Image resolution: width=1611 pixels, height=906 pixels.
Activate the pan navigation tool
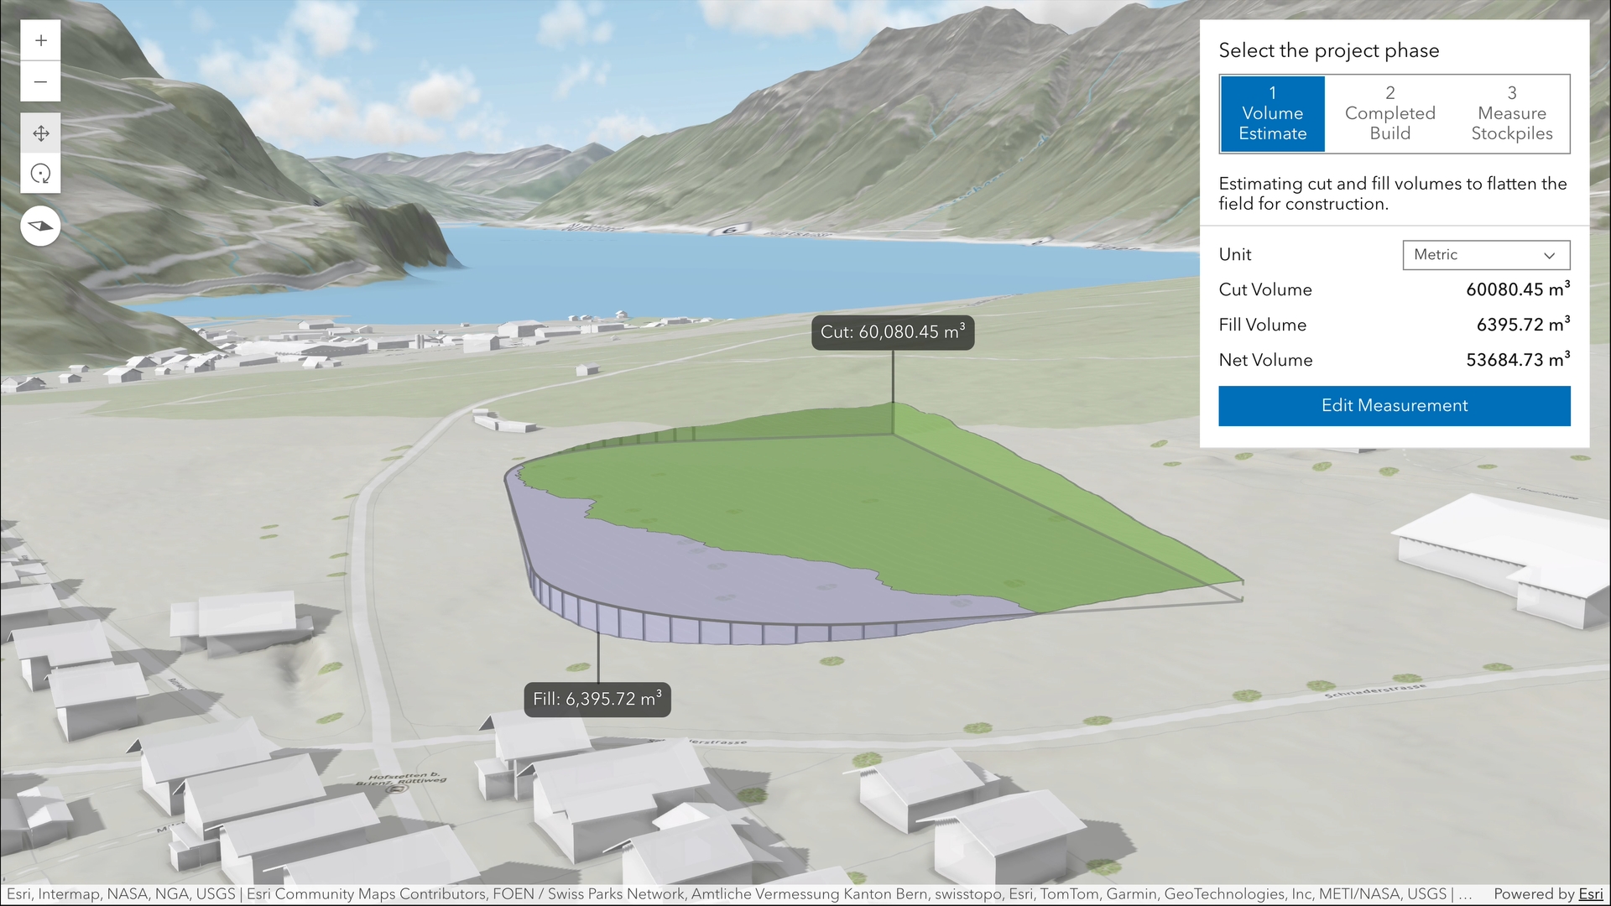(x=40, y=133)
